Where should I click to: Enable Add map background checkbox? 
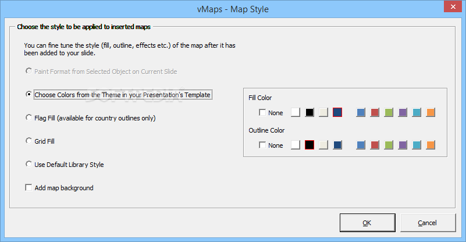click(x=29, y=187)
